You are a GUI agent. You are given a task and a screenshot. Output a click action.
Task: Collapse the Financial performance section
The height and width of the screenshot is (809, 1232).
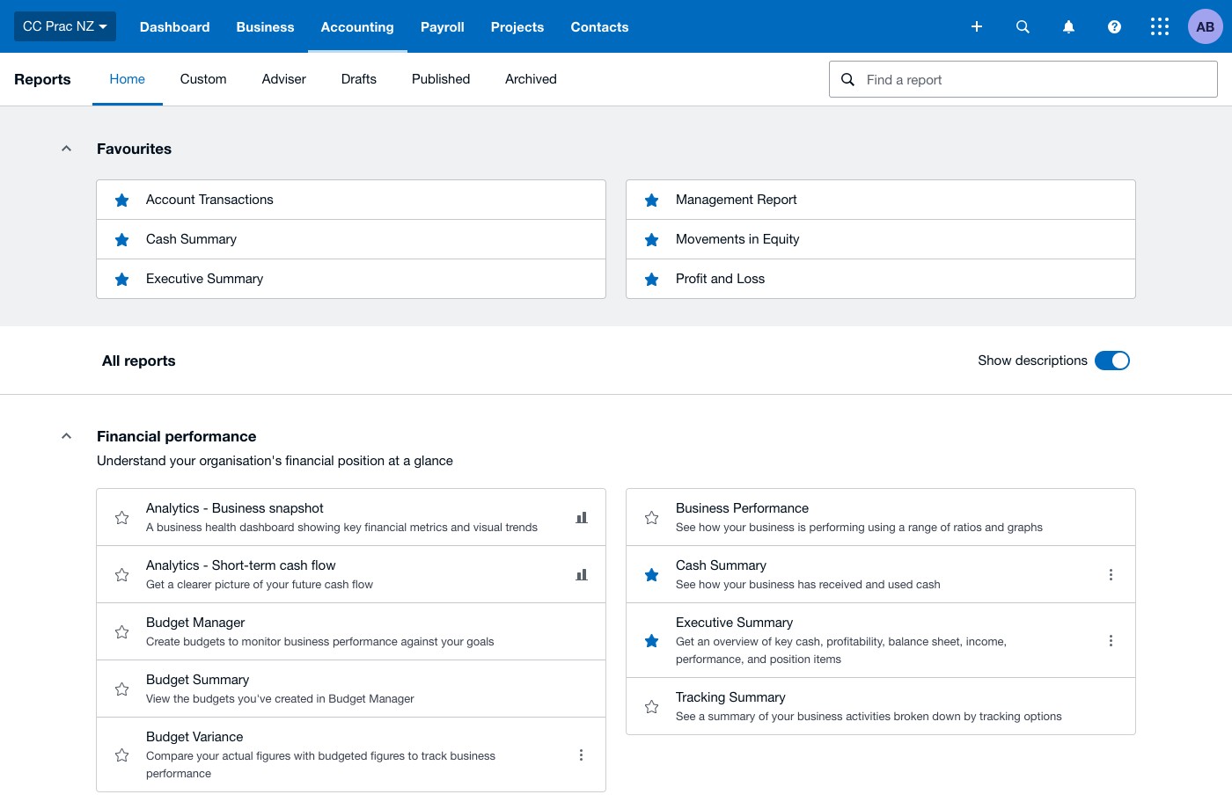click(66, 436)
